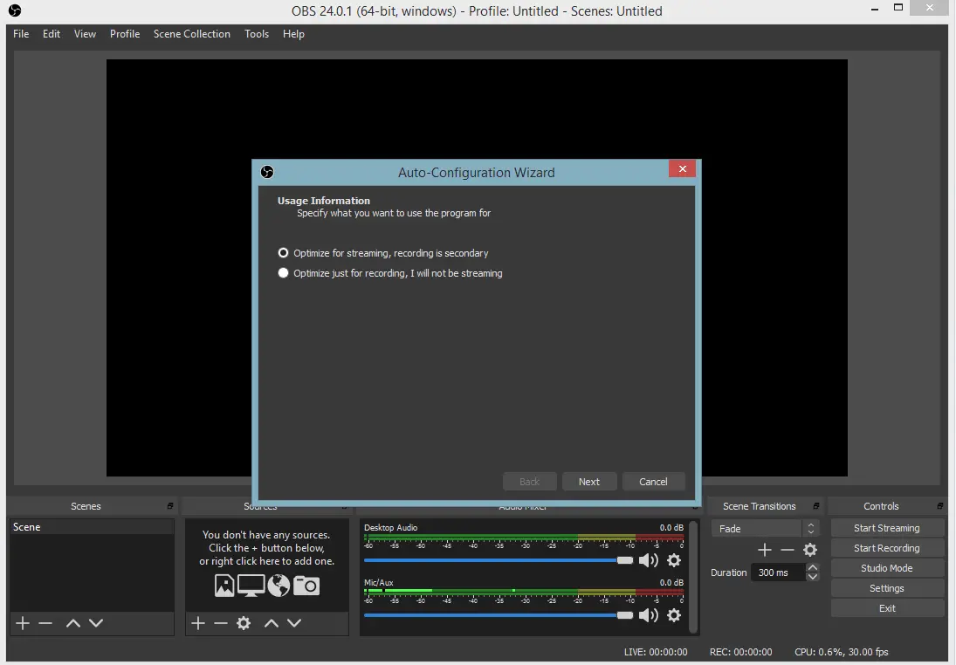
Task: Adjust the Desktop Audio volume slider
Action: 499,560
